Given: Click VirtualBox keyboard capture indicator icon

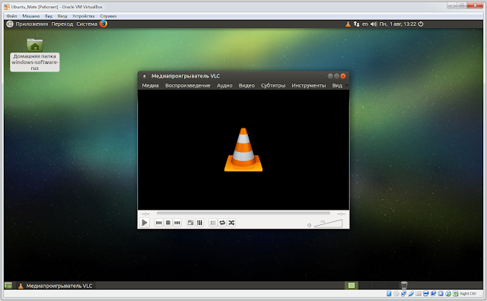Looking at the screenshot, I should tap(455, 293).
